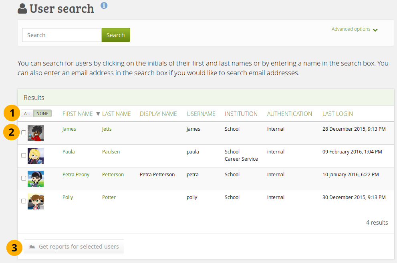397x263 pixels.
Task: Open James's profile via first name link
Action: (x=69, y=129)
